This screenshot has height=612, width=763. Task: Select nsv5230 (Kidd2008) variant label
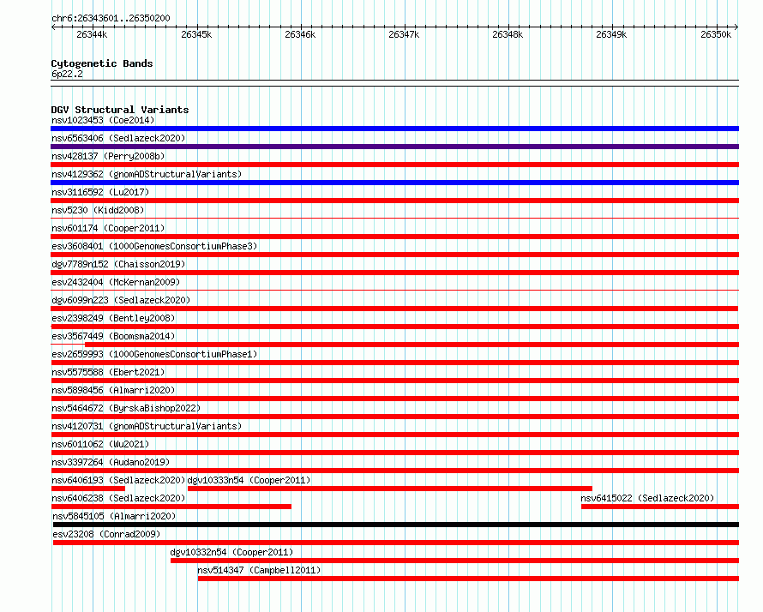point(98,210)
